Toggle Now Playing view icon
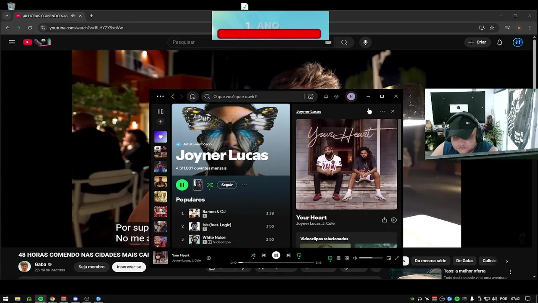This screenshot has width=538, height=303. tap(330, 258)
